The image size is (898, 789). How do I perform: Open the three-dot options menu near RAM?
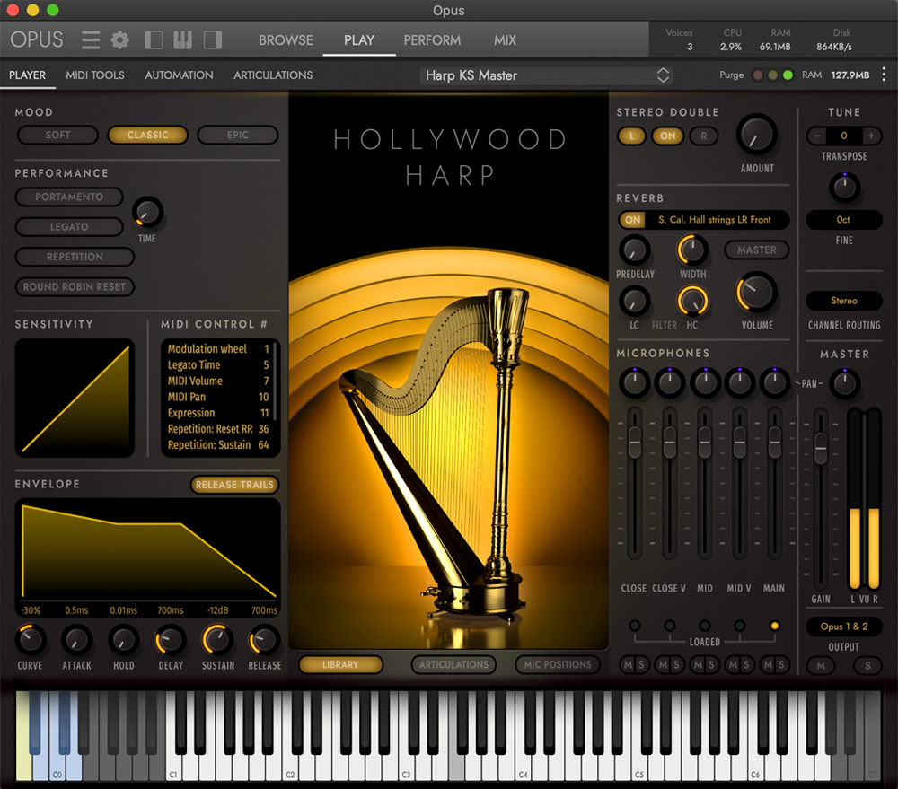(884, 75)
